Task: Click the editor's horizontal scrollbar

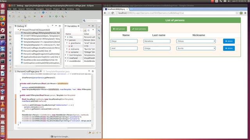Action: point(54,128)
